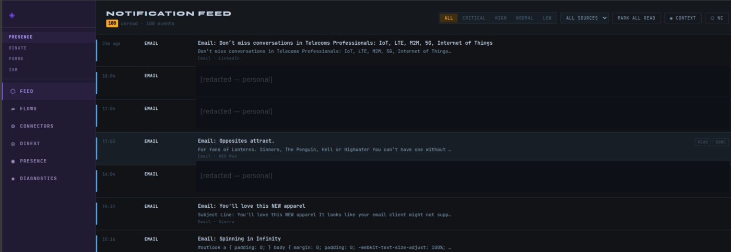Show only Low priority events
Image resolution: width=731 pixels, height=252 pixels.
(547, 18)
